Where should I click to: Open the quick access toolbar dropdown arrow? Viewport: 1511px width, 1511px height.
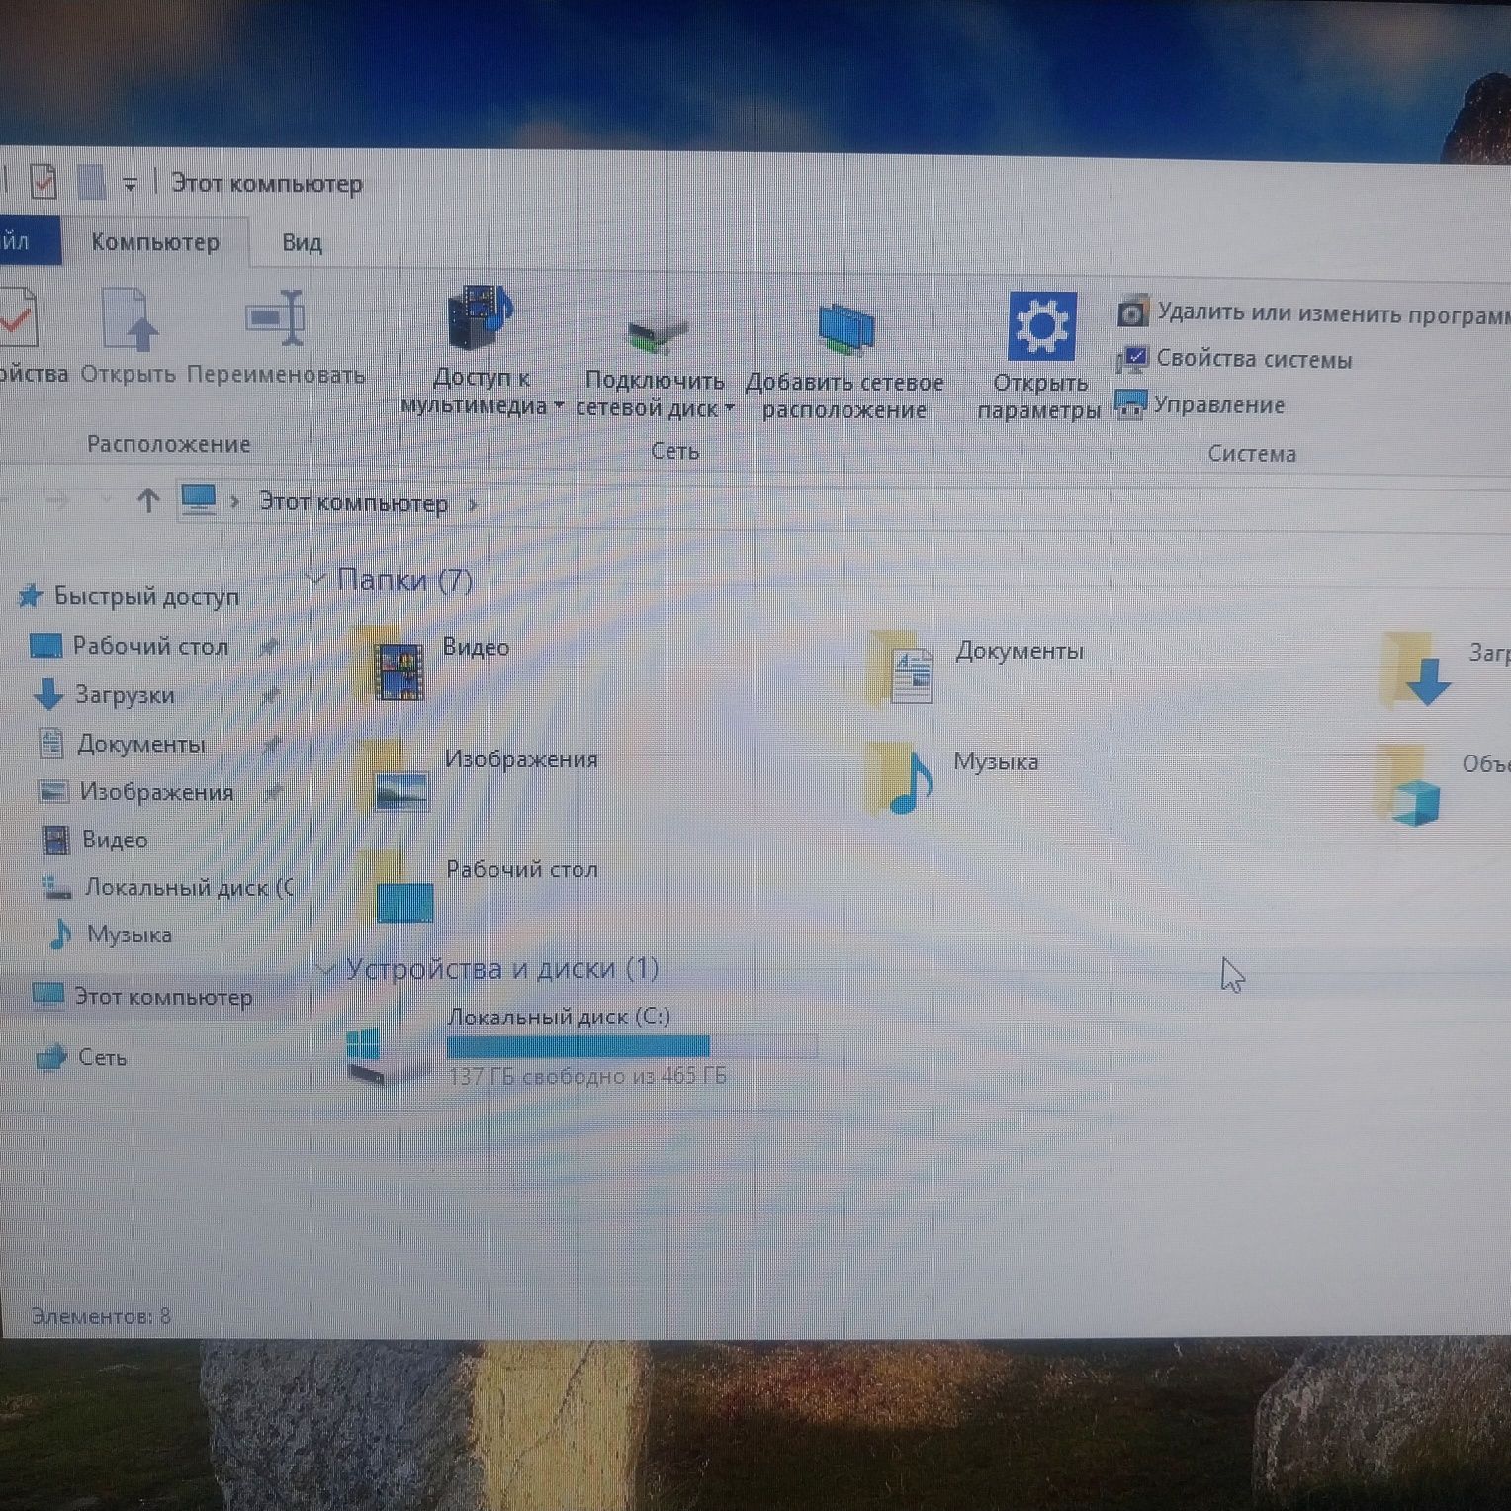pyautogui.click(x=130, y=184)
